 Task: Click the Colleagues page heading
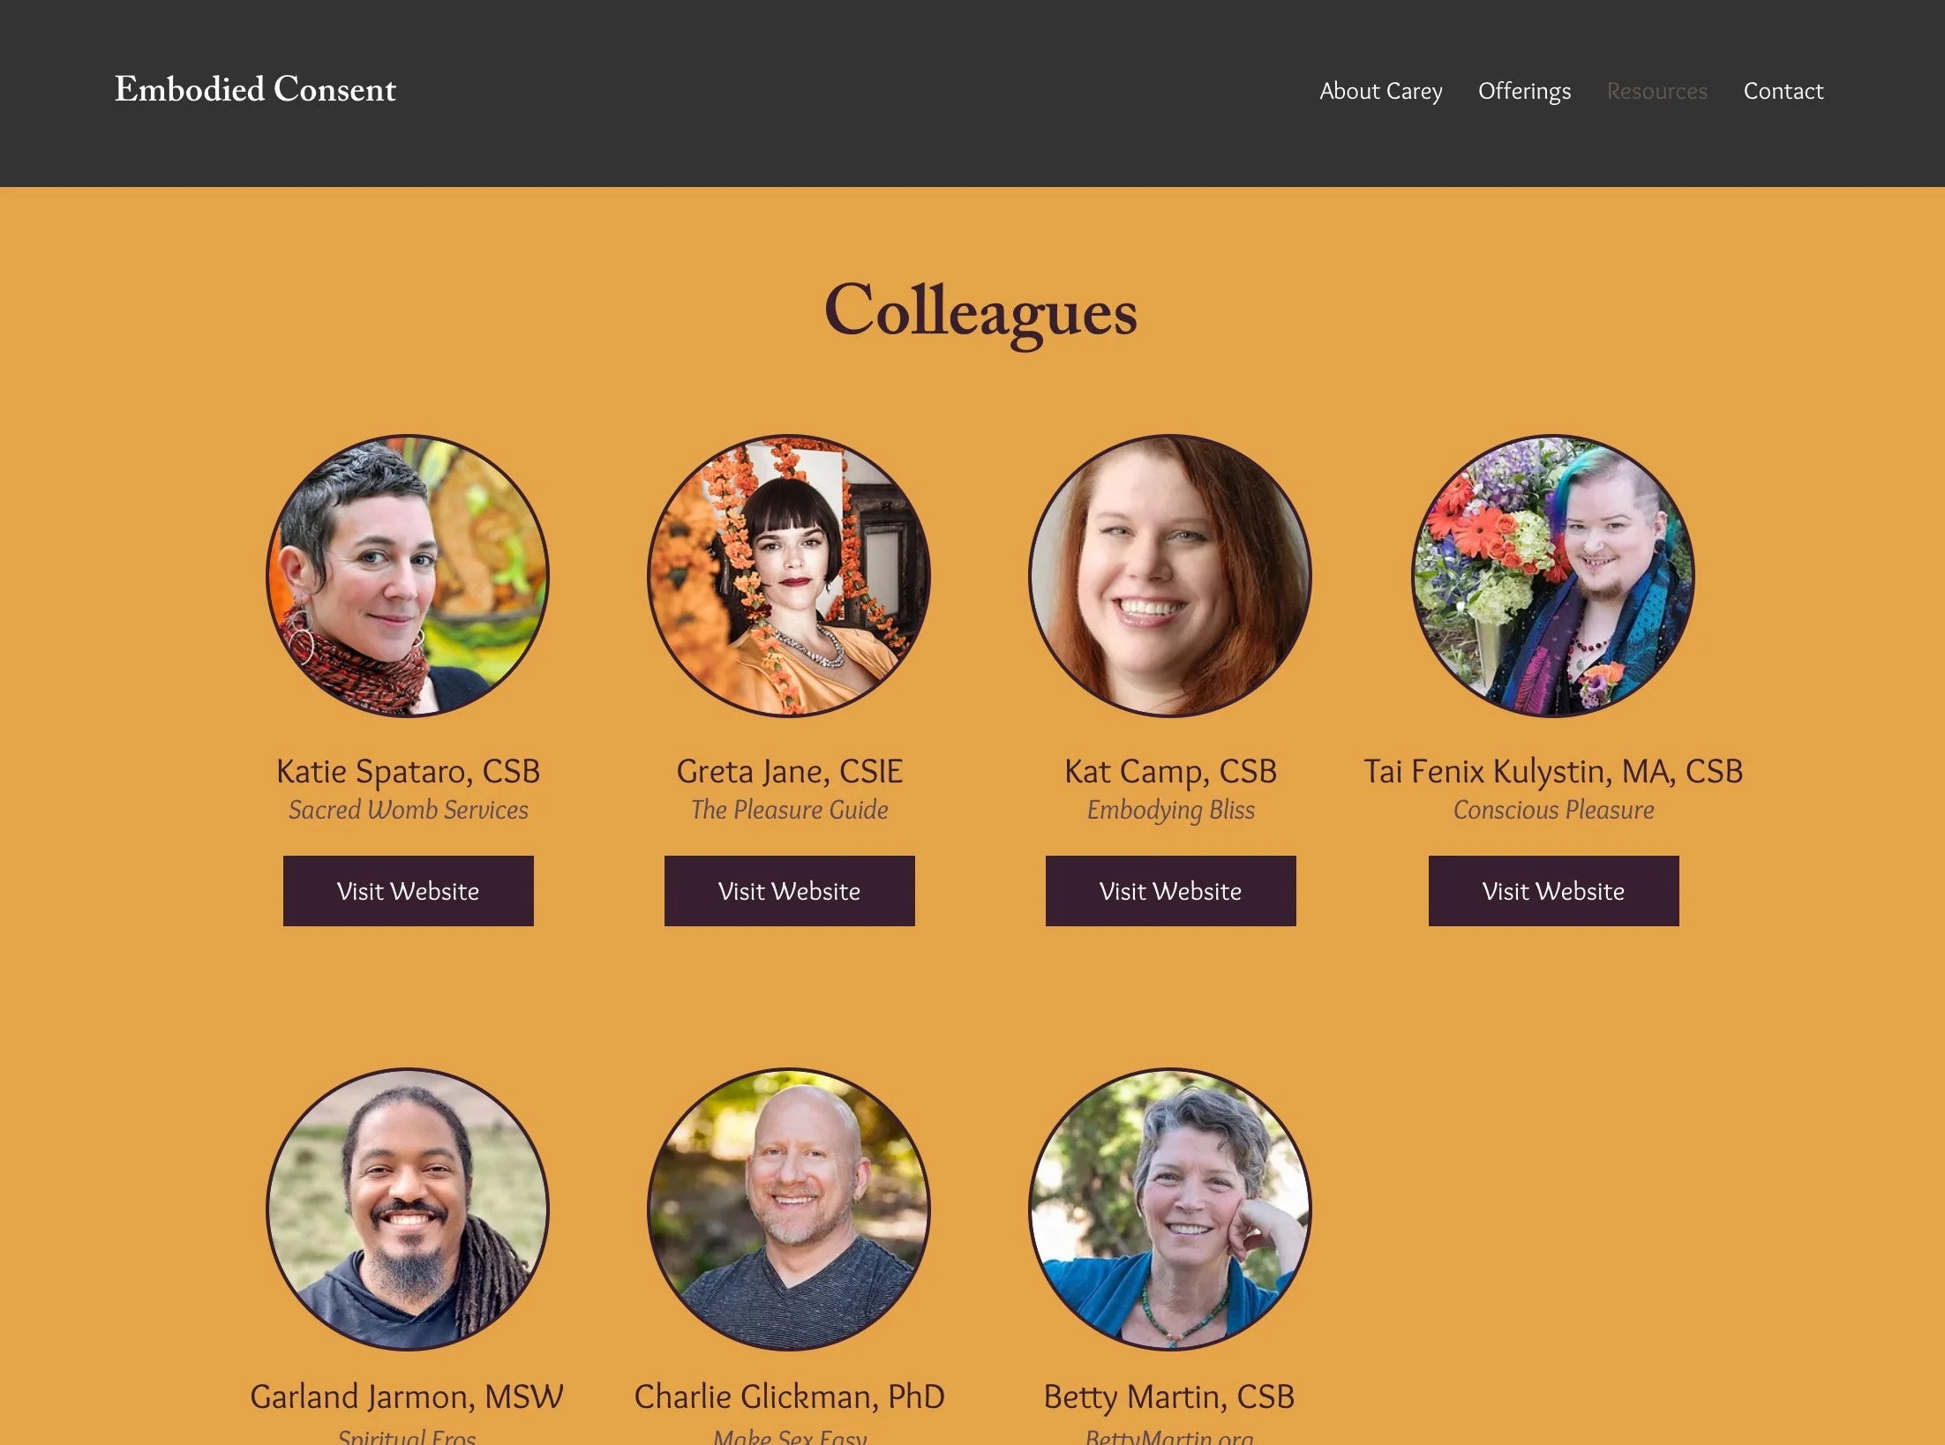click(980, 313)
